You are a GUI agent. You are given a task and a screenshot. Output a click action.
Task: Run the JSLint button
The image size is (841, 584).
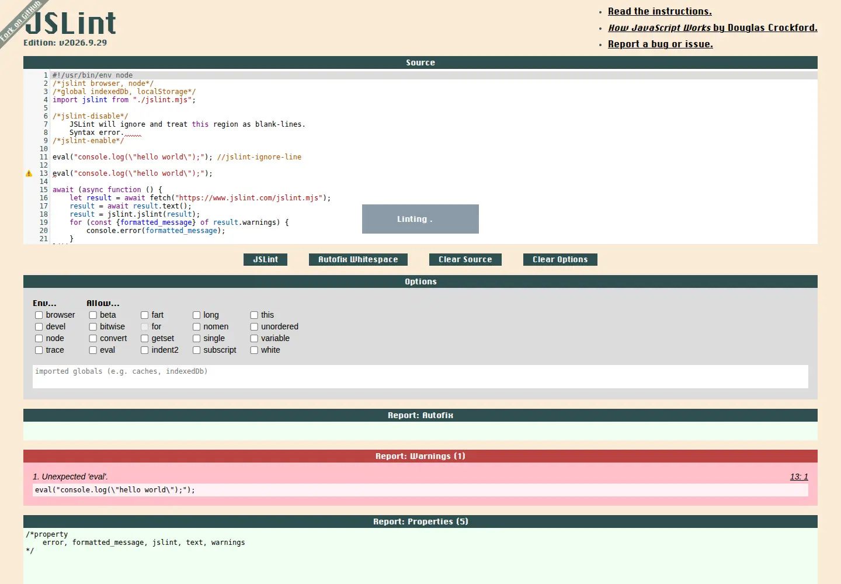coord(265,259)
